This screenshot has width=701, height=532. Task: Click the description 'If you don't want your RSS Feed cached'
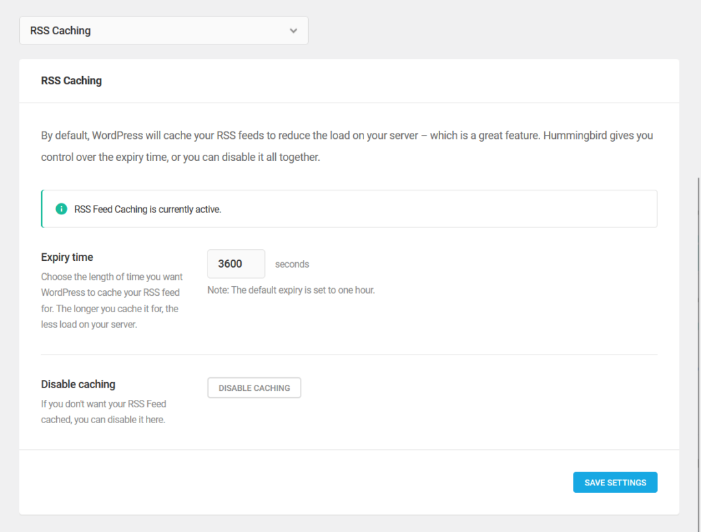pos(104,411)
